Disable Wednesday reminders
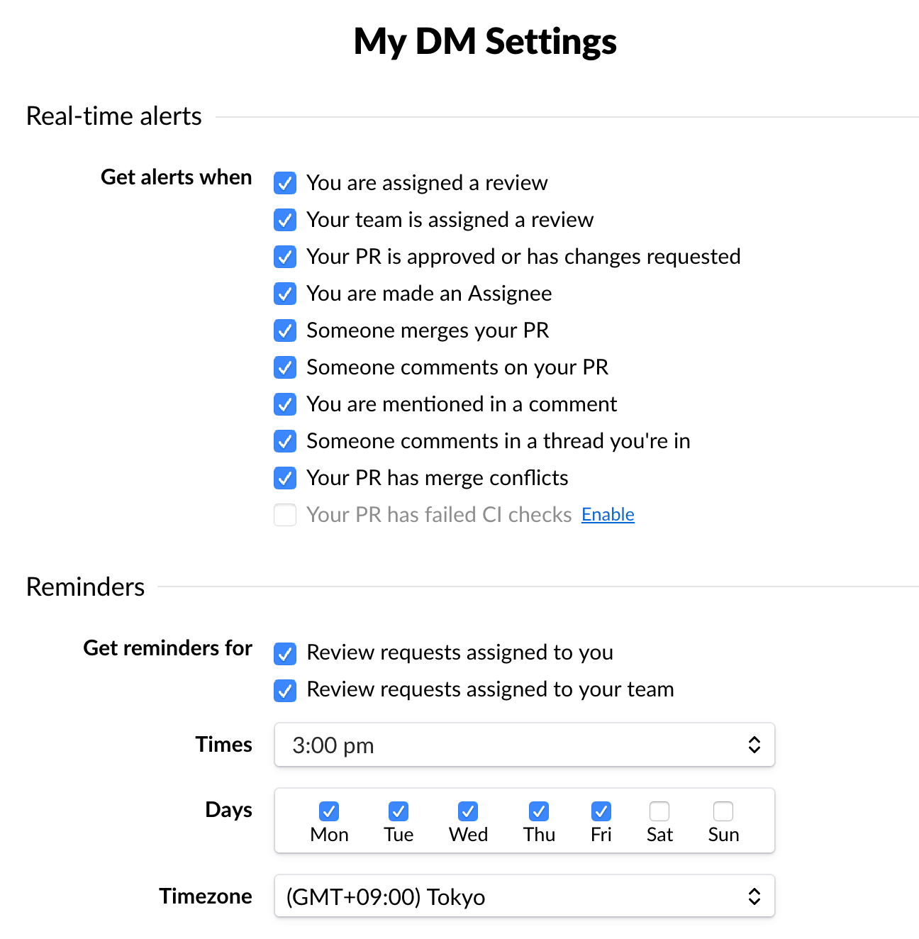This screenshot has height=939, width=919. pyautogui.click(x=468, y=811)
